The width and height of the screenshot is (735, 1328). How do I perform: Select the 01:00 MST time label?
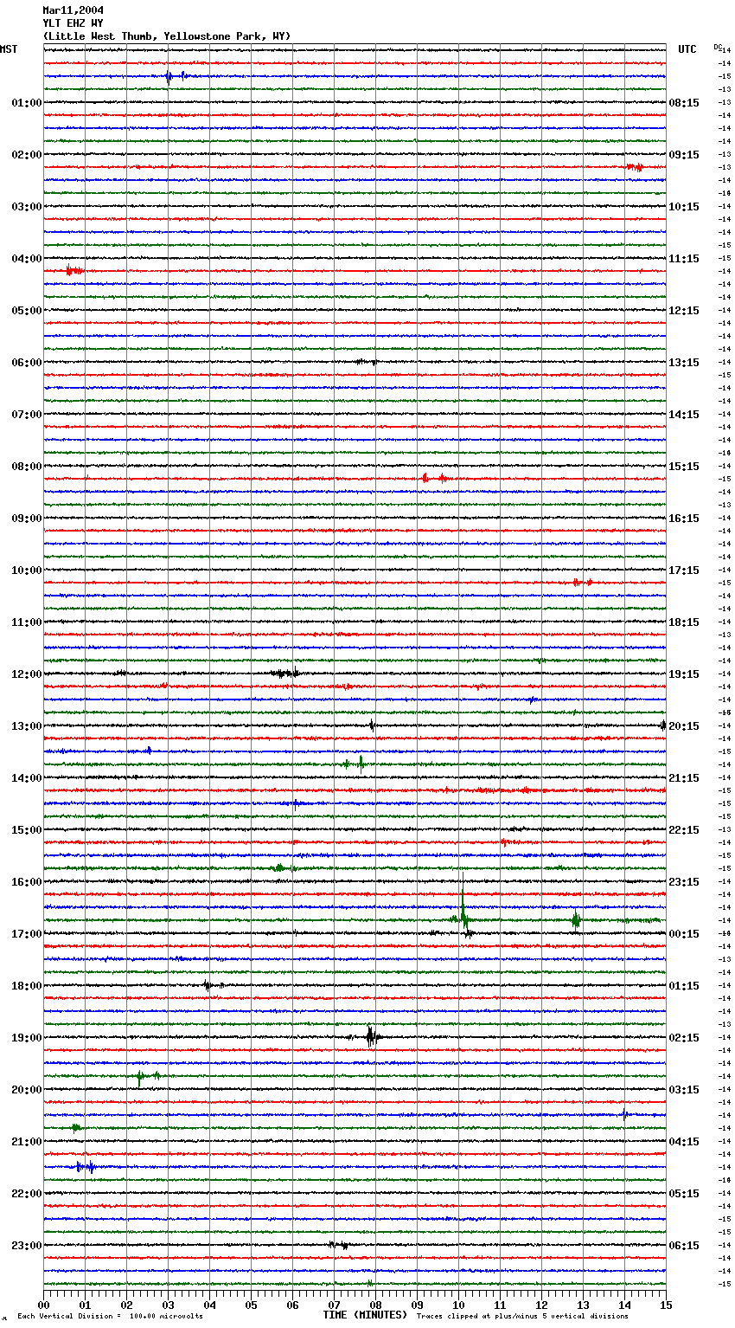tap(26, 103)
